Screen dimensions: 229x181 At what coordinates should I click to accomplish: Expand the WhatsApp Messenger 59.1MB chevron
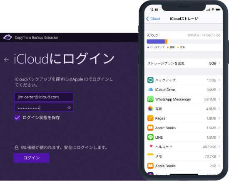(x=219, y=99)
